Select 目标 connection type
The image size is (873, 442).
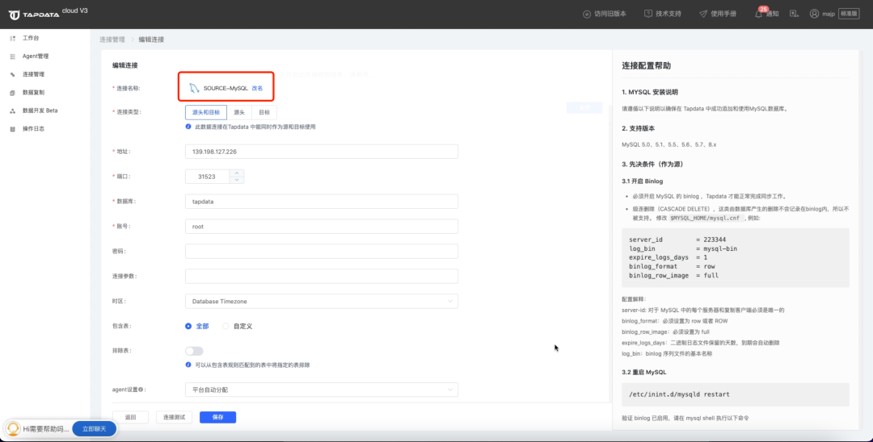tap(264, 112)
